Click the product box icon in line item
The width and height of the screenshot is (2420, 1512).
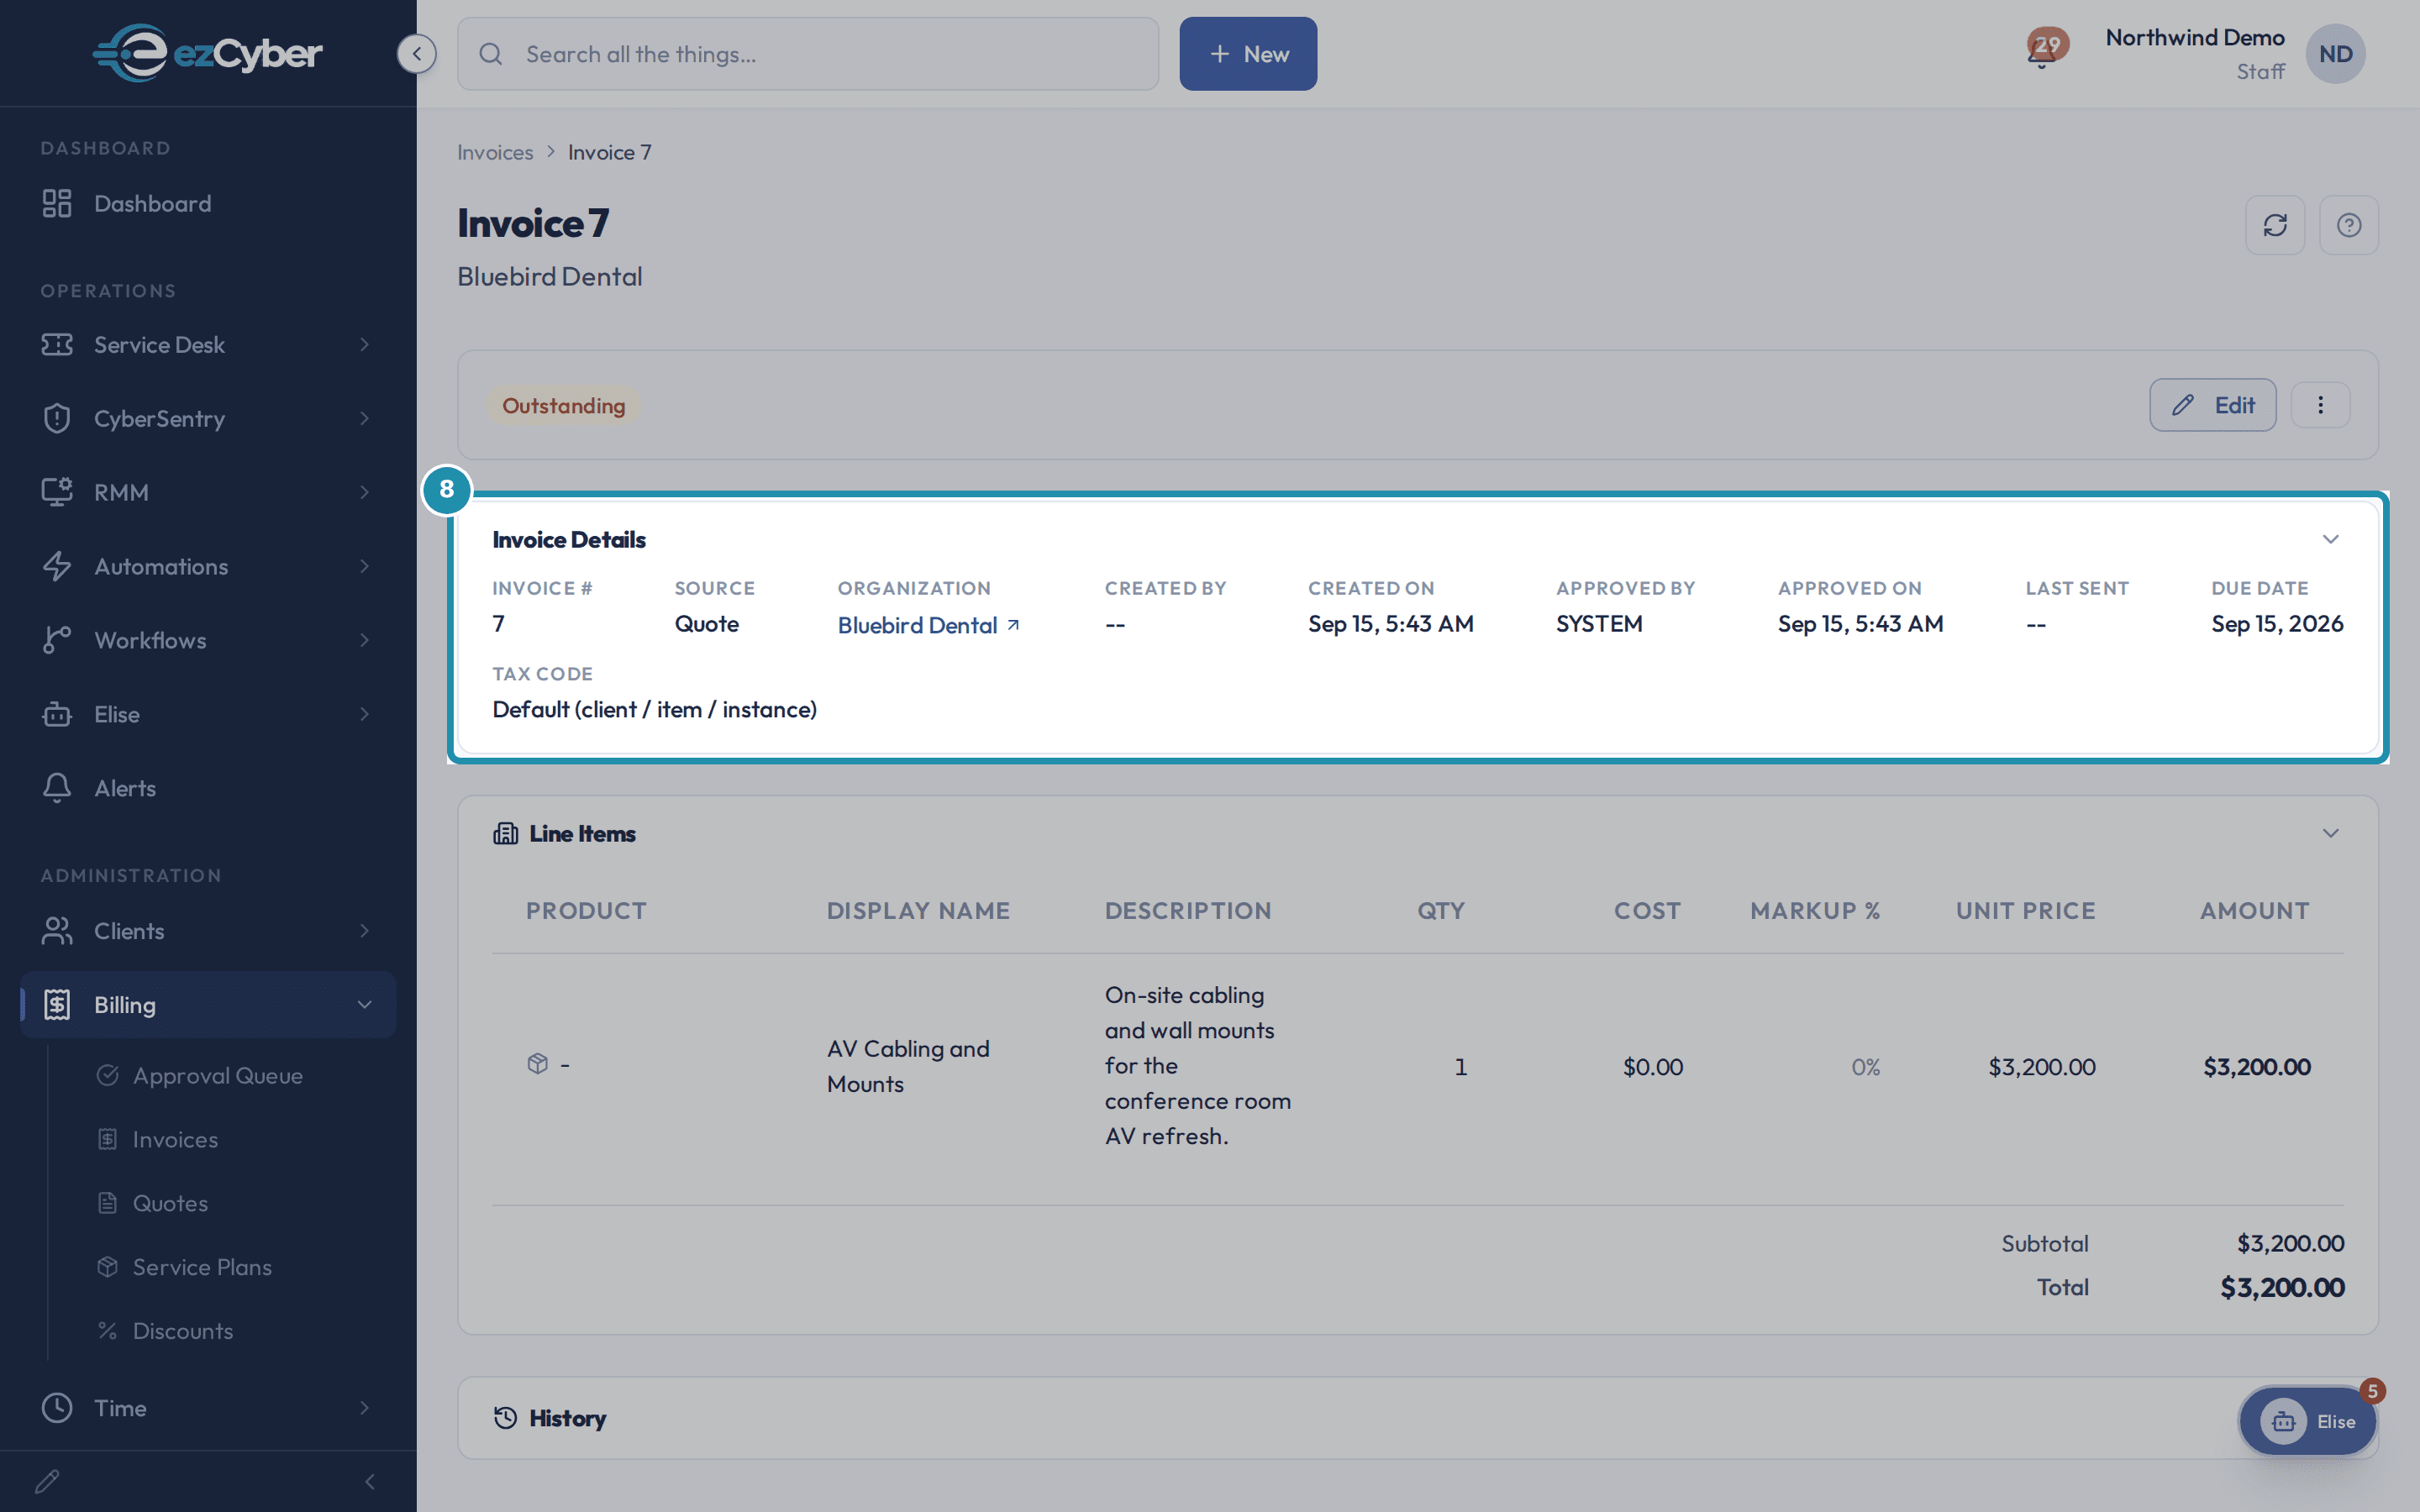[538, 1063]
